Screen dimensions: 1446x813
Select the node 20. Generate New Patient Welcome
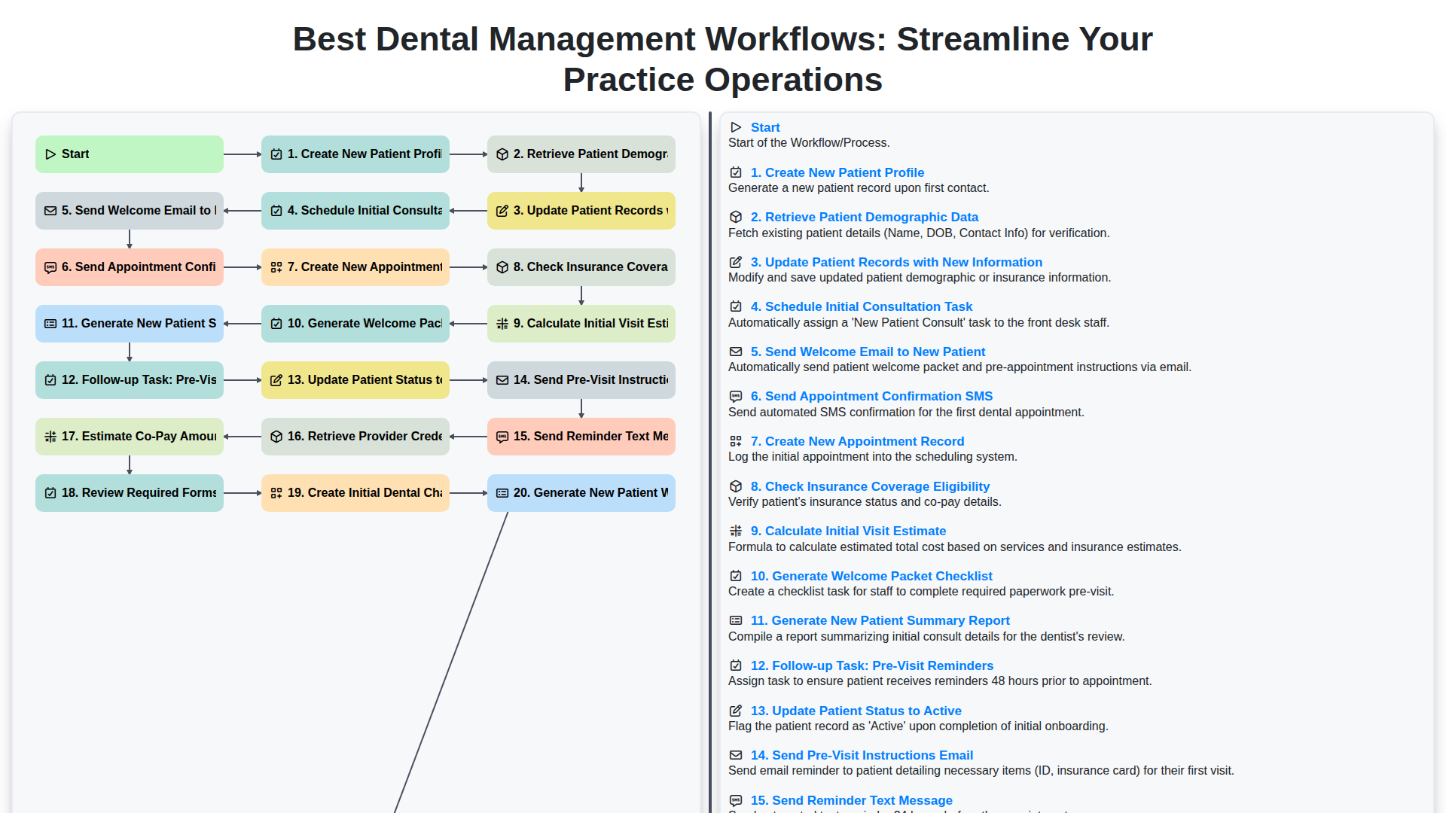[581, 493]
